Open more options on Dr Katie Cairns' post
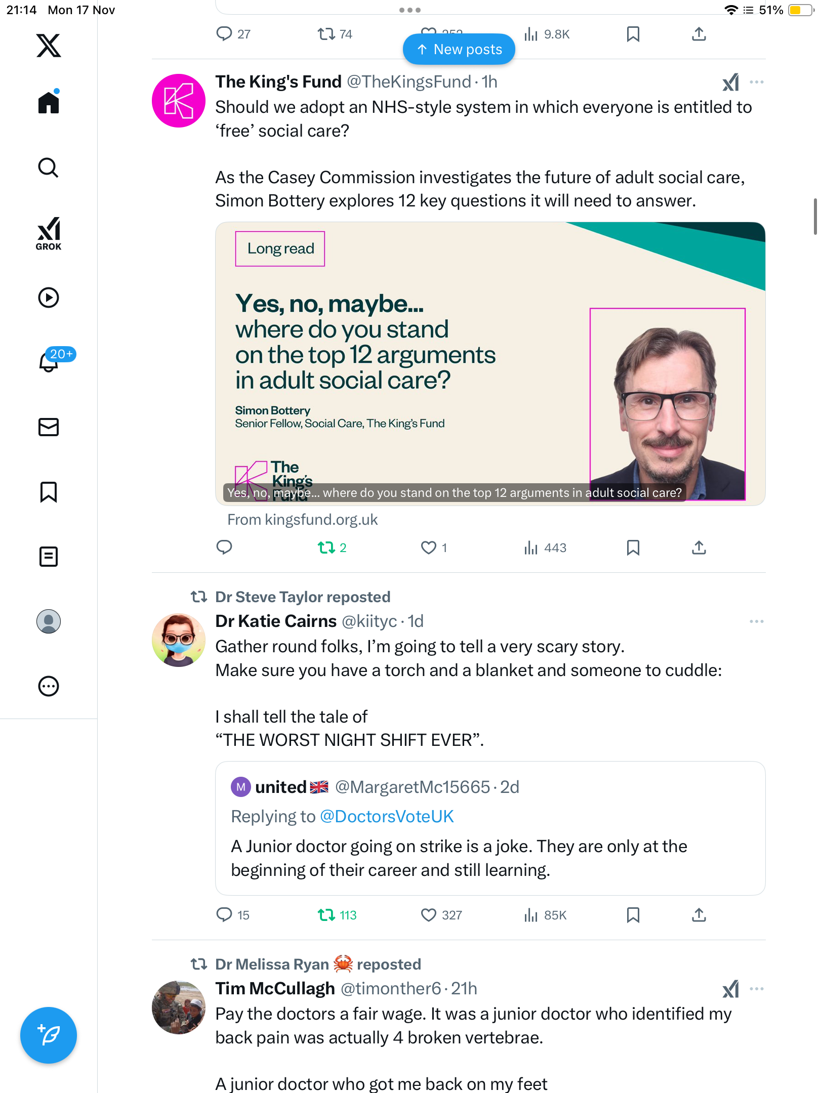The width and height of the screenshot is (820, 1093). [x=756, y=621]
